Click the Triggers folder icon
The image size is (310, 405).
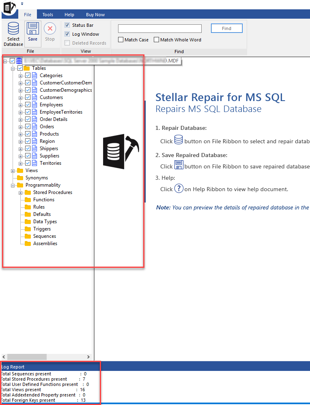click(28, 229)
